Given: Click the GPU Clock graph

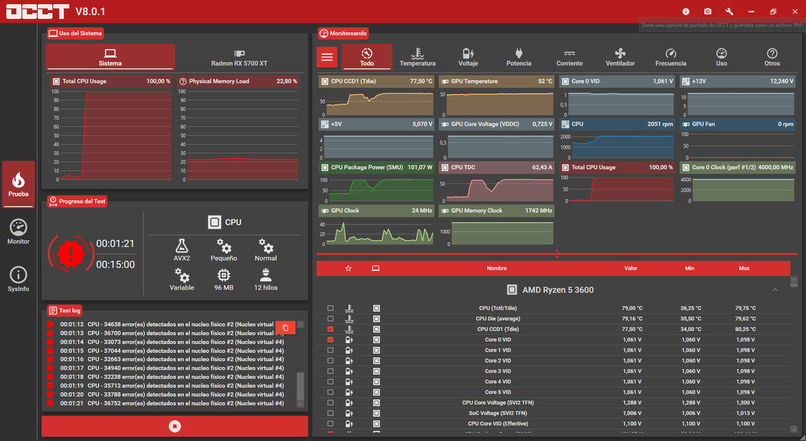Looking at the screenshot, I should click(x=377, y=225).
